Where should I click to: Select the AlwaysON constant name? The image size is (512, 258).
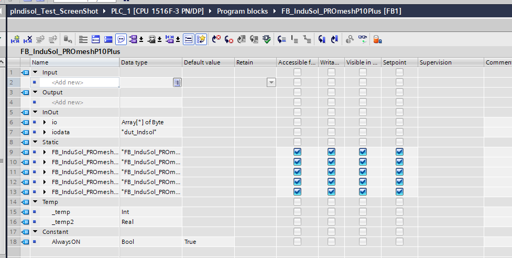click(66, 242)
